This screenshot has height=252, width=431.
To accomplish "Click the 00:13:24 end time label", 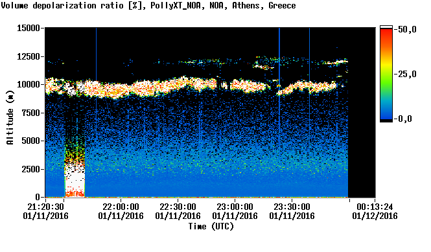I will (x=375, y=207).
